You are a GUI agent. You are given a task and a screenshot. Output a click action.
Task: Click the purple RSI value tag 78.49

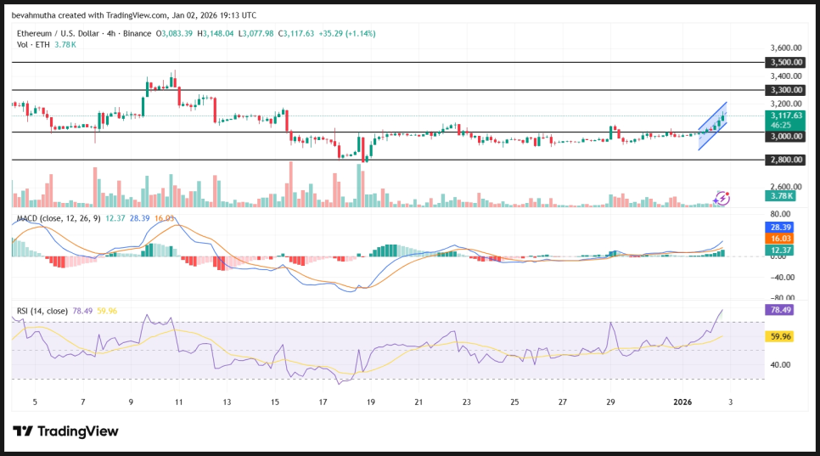780,310
